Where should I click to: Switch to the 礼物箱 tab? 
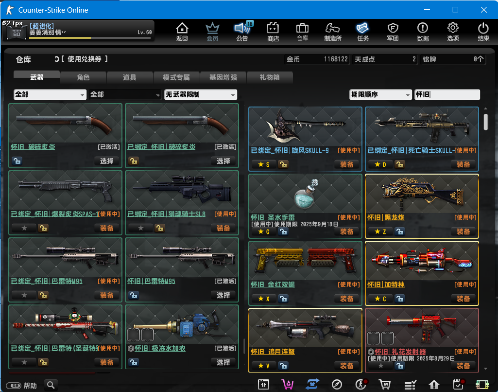tap(269, 77)
